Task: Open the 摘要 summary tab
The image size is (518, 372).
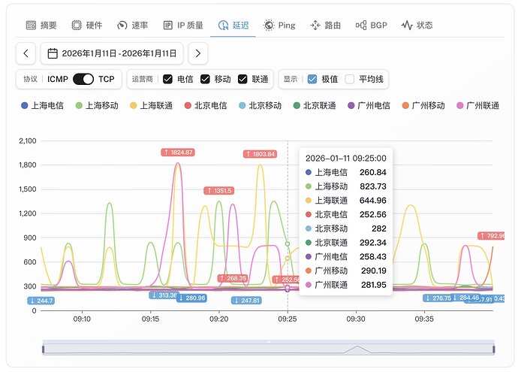Action: (41, 25)
